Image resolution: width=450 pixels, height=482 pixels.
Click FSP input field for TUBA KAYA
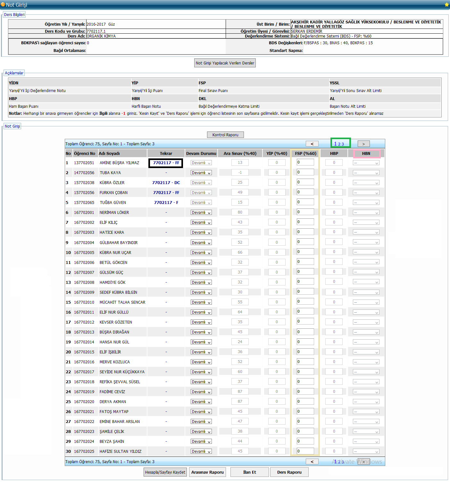point(305,172)
